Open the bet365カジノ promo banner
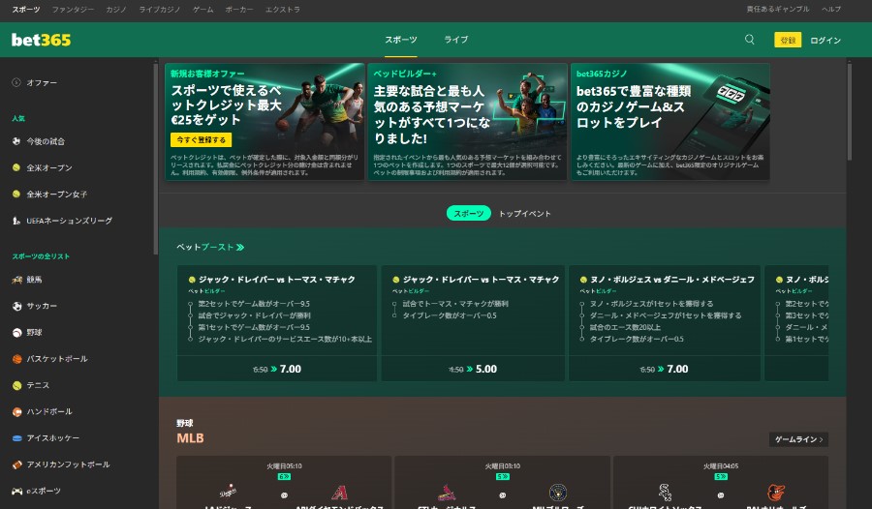 pos(670,121)
